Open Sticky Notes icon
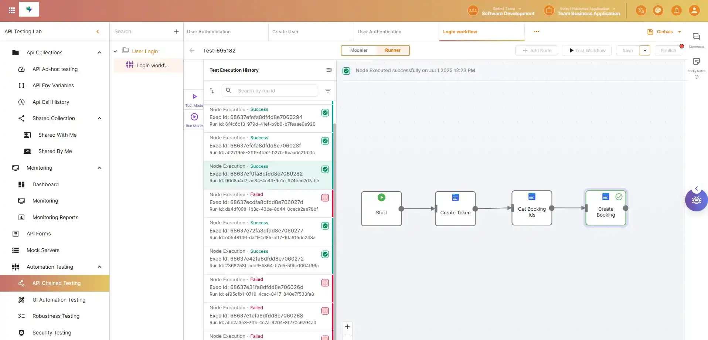The width and height of the screenshot is (708, 340). click(x=696, y=62)
